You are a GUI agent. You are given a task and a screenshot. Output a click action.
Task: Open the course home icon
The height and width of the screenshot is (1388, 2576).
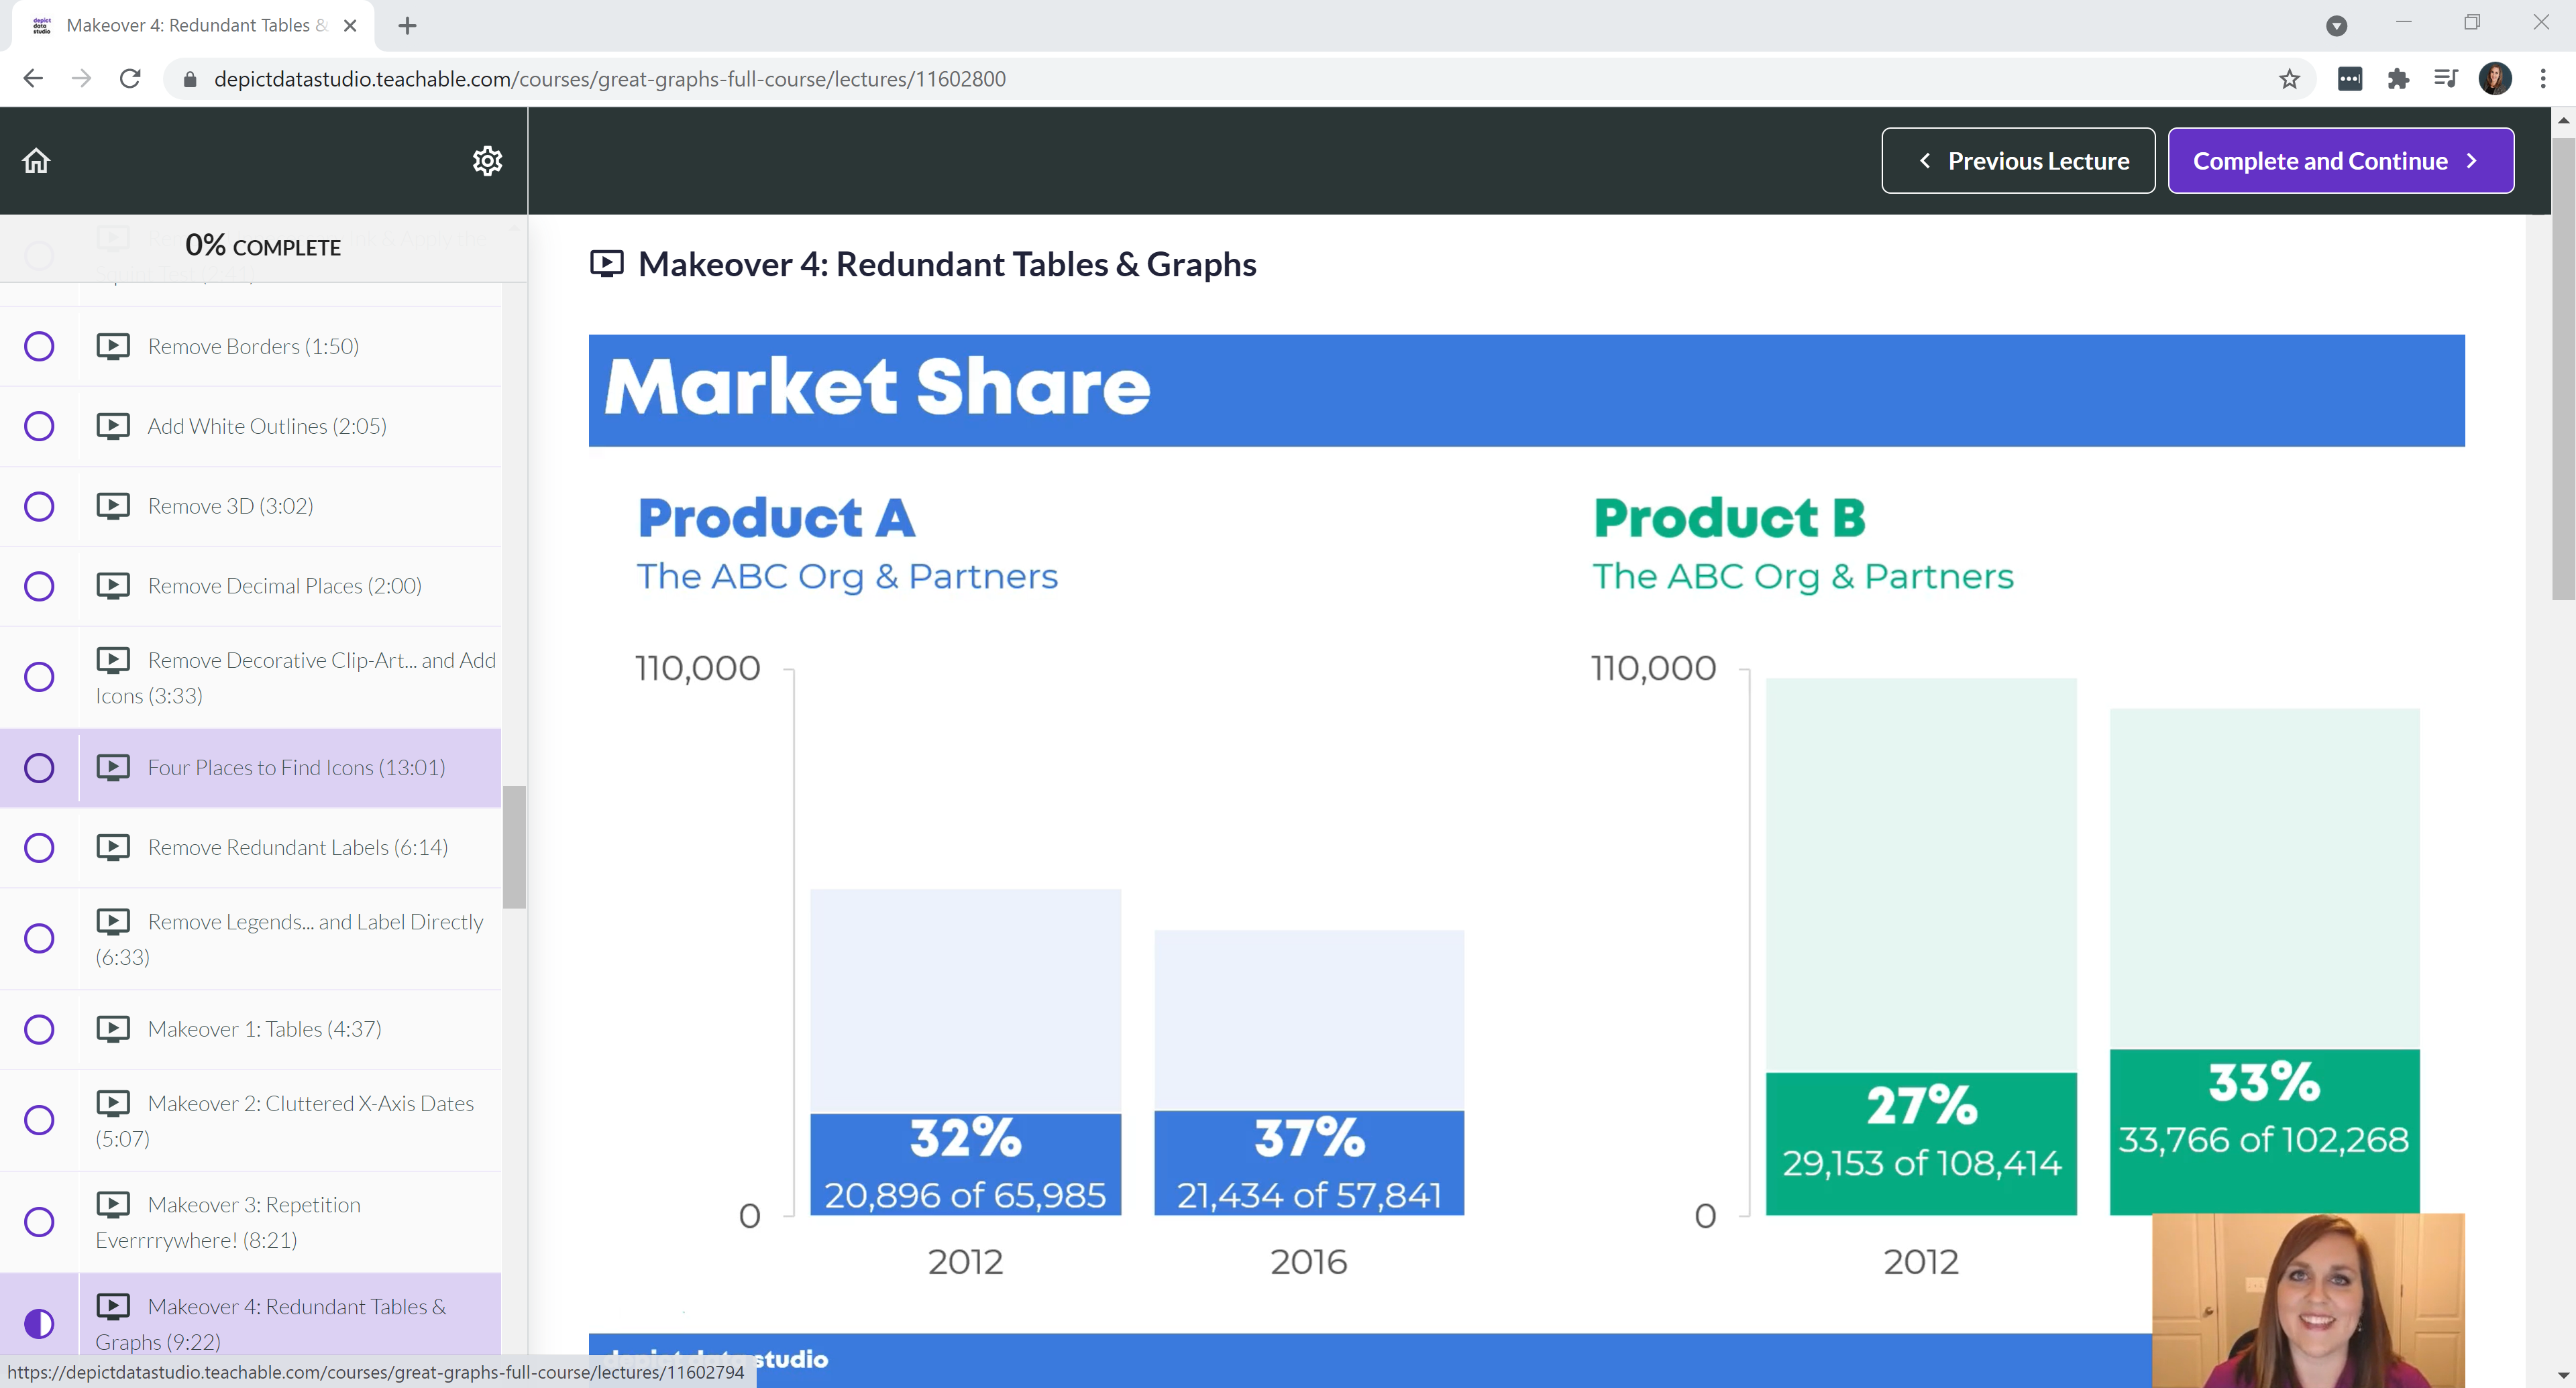36,161
